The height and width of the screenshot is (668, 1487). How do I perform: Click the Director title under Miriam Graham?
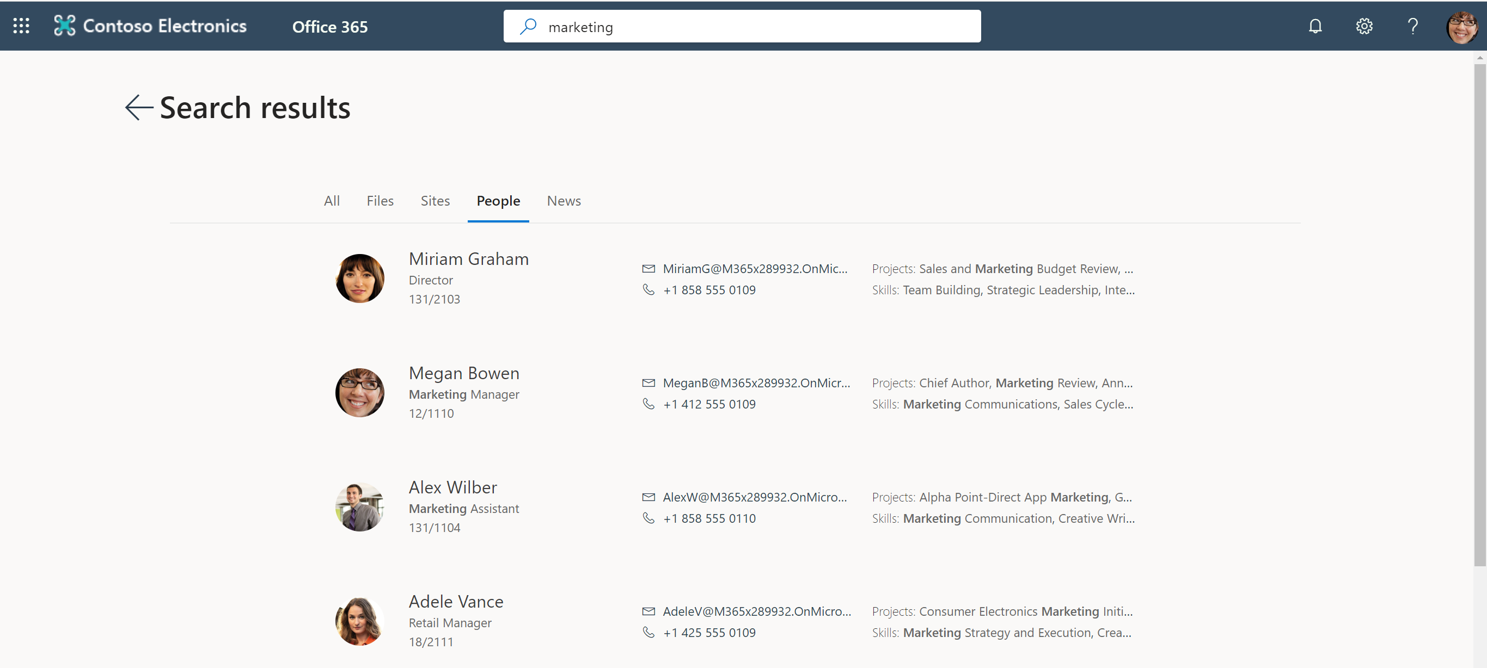[x=431, y=280]
